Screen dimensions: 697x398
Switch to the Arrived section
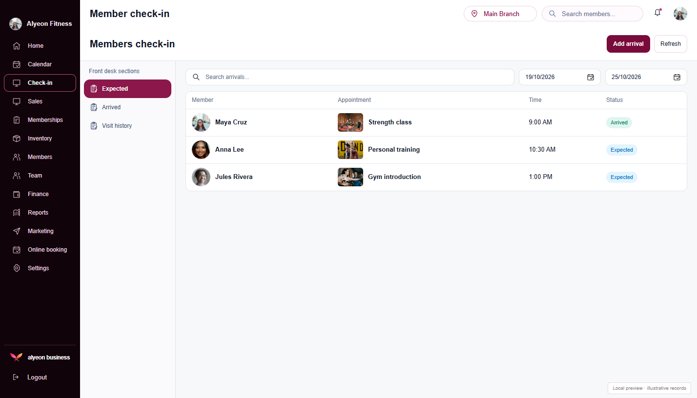127,107
